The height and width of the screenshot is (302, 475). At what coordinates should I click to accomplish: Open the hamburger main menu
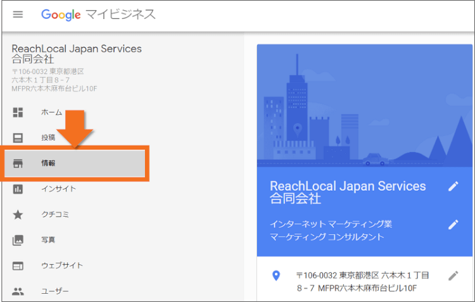(18, 14)
